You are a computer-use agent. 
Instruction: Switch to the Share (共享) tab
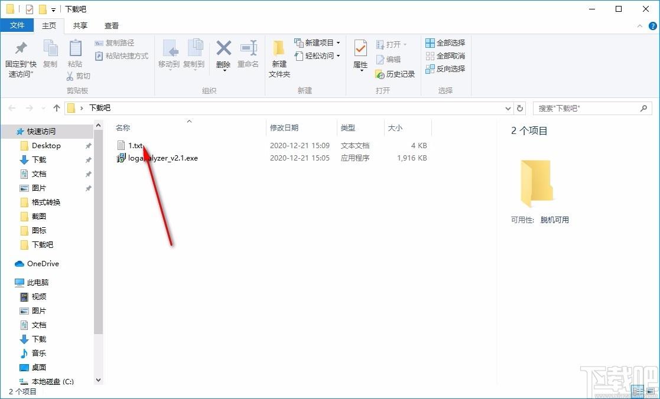[80, 25]
